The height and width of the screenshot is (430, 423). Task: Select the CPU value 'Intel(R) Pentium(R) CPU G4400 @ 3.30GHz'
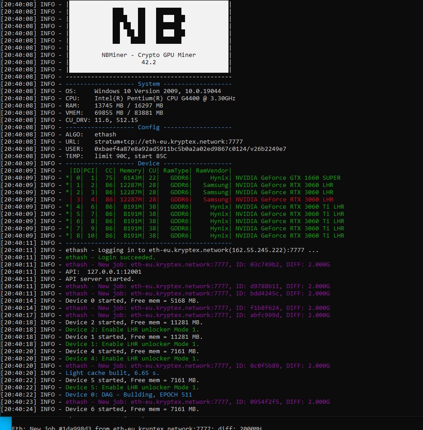(x=165, y=98)
